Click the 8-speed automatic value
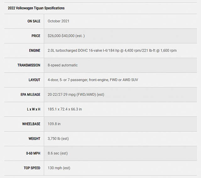This screenshot has height=178, width=201. click(63, 65)
